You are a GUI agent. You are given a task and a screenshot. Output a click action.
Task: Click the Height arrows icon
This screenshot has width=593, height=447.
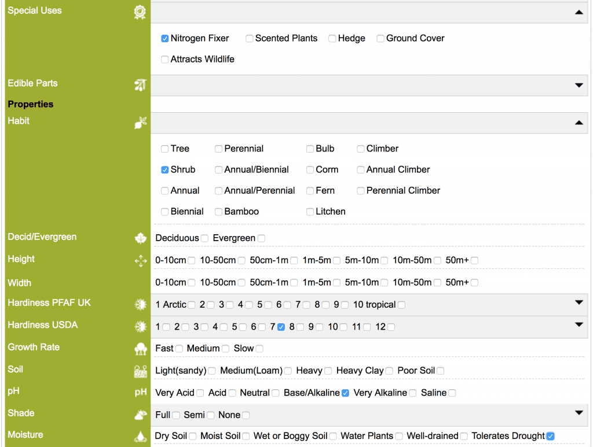(141, 260)
